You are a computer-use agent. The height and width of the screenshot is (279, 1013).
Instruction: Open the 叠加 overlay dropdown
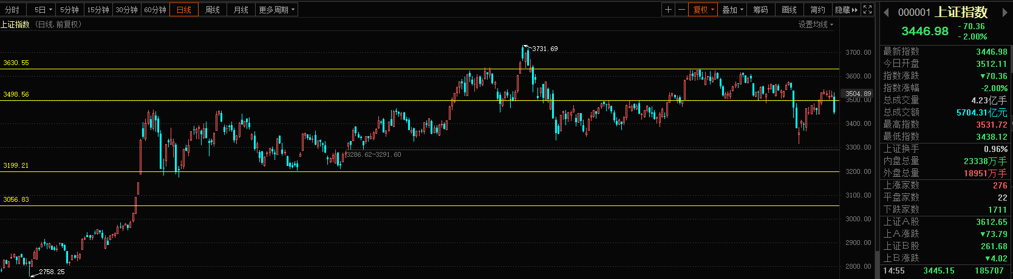tap(732, 10)
